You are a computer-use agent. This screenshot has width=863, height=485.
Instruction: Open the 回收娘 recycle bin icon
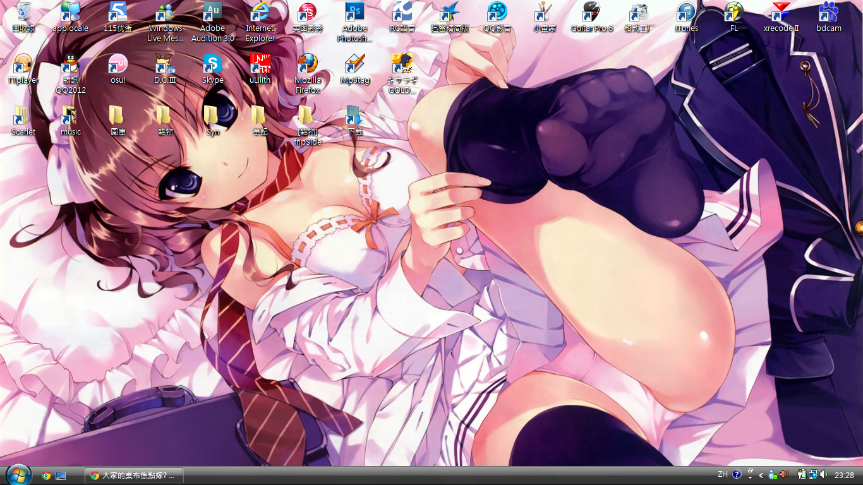point(23,17)
